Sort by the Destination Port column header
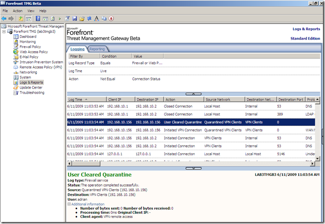325x224 pixels. [x=291, y=100]
